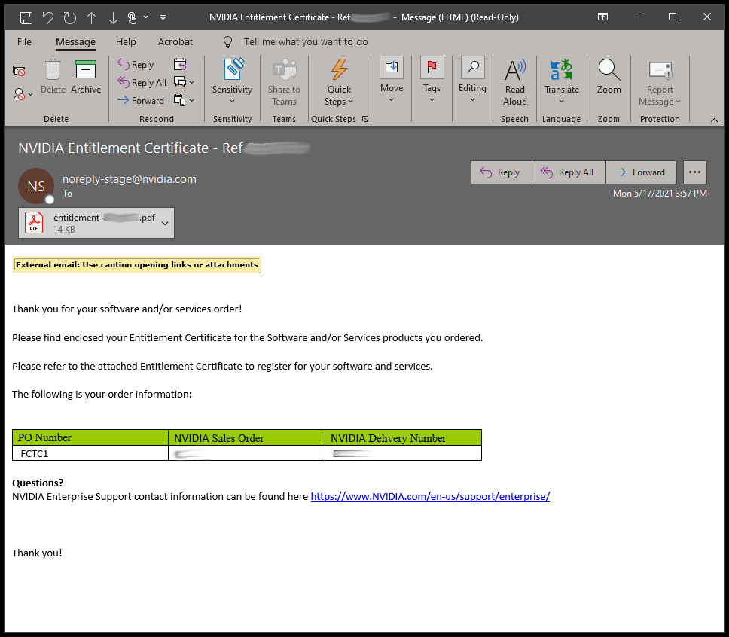This screenshot has height=637, width=729.
Task: Open the Help tab
Action: [126, 42]
